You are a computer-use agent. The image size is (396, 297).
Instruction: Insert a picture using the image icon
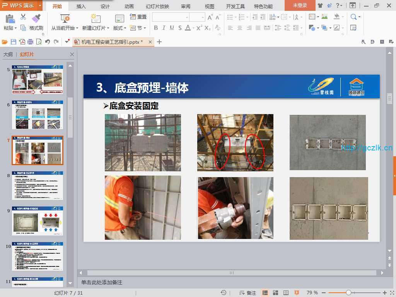324,17
